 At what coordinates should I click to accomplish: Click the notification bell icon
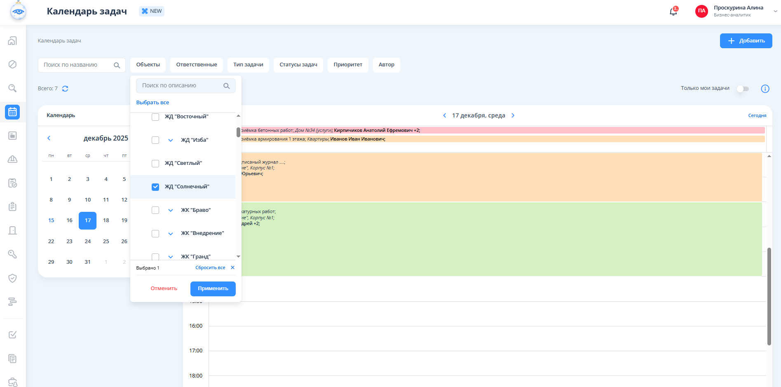[673, 12]
